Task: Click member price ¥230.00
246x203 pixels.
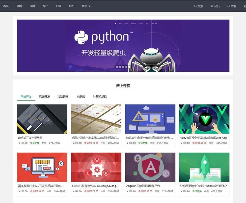Action: tap(145, 191)
